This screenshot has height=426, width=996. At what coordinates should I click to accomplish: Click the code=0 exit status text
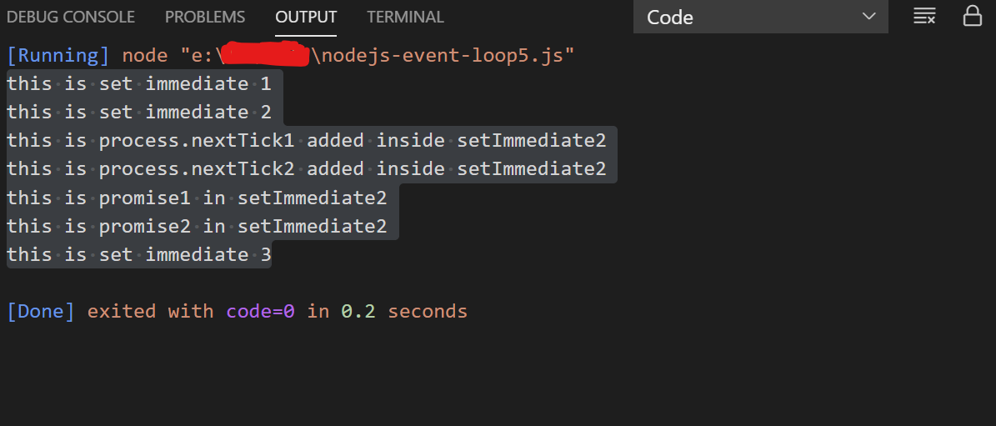pyautogui.click(x=260, y=311)
